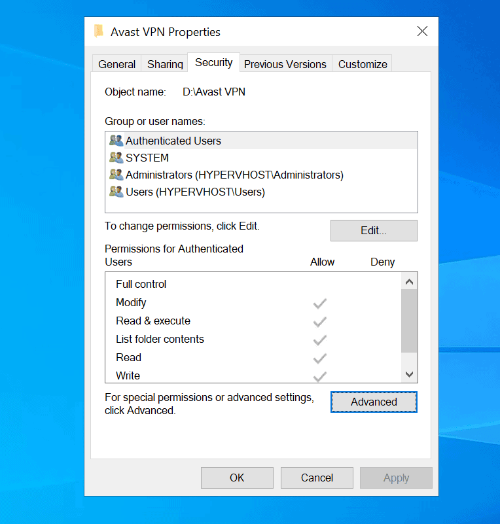Click the Read Allow checkmark

(x=319, y=358)
